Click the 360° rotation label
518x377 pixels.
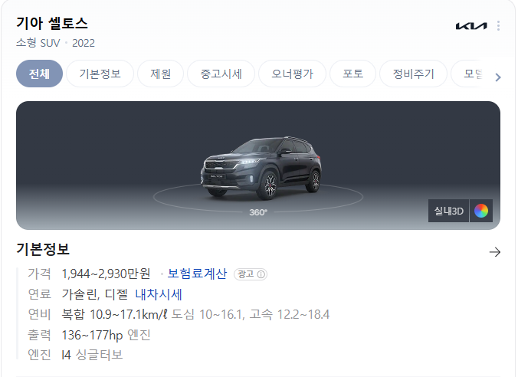pyautogui.click(x=258, y=212)
